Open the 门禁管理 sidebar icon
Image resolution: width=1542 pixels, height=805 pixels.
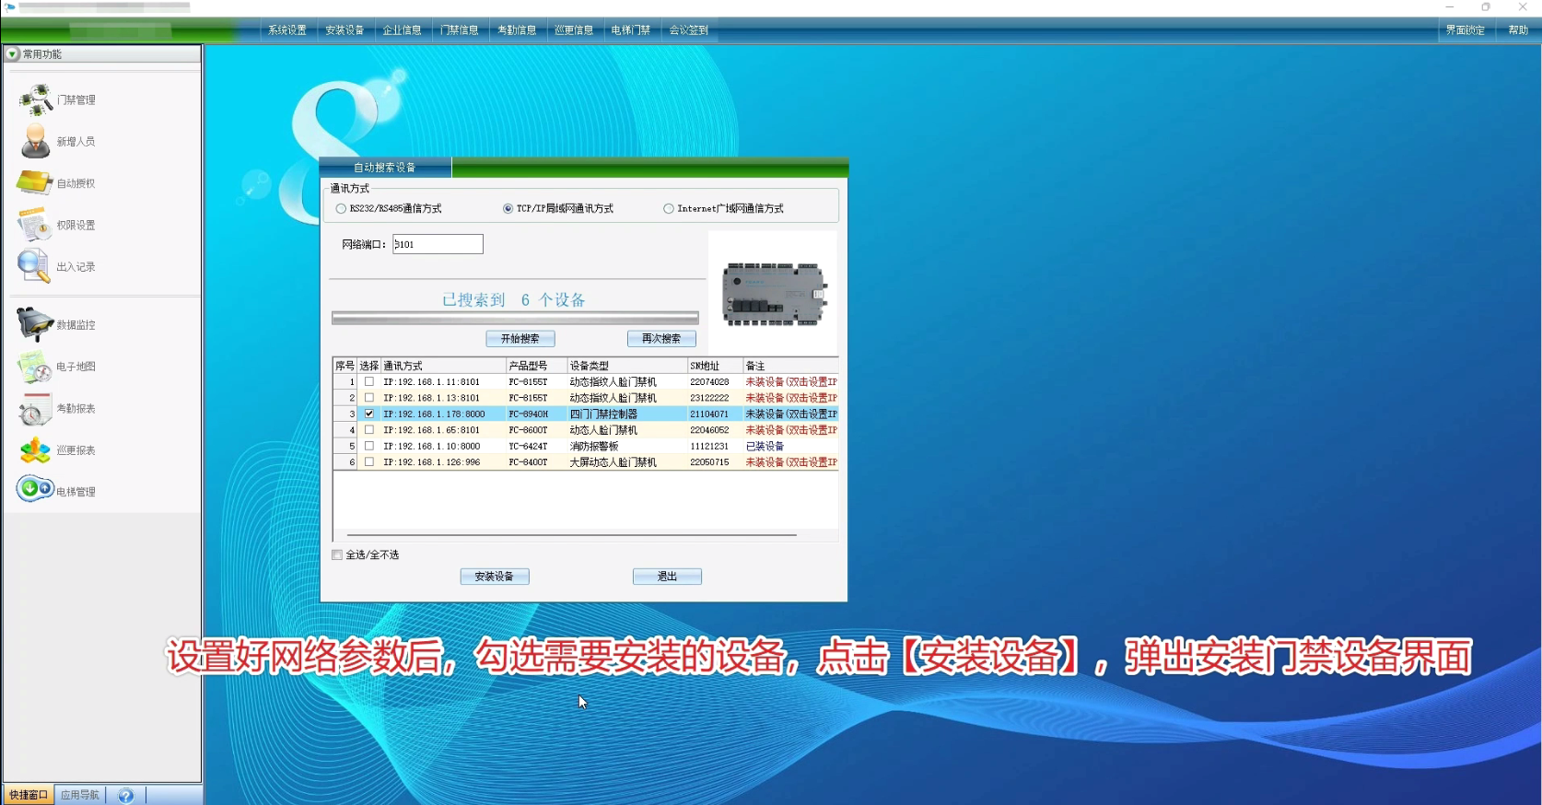click(x=36, y=99)
